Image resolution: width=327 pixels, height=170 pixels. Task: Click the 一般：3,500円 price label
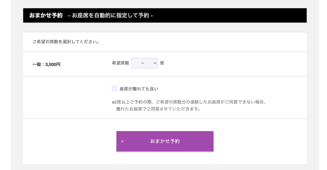[x=46, y=65]
